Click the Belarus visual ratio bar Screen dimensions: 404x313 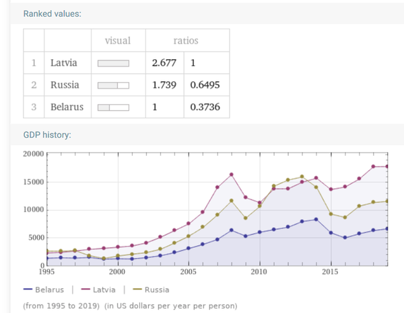coord(113,107)
